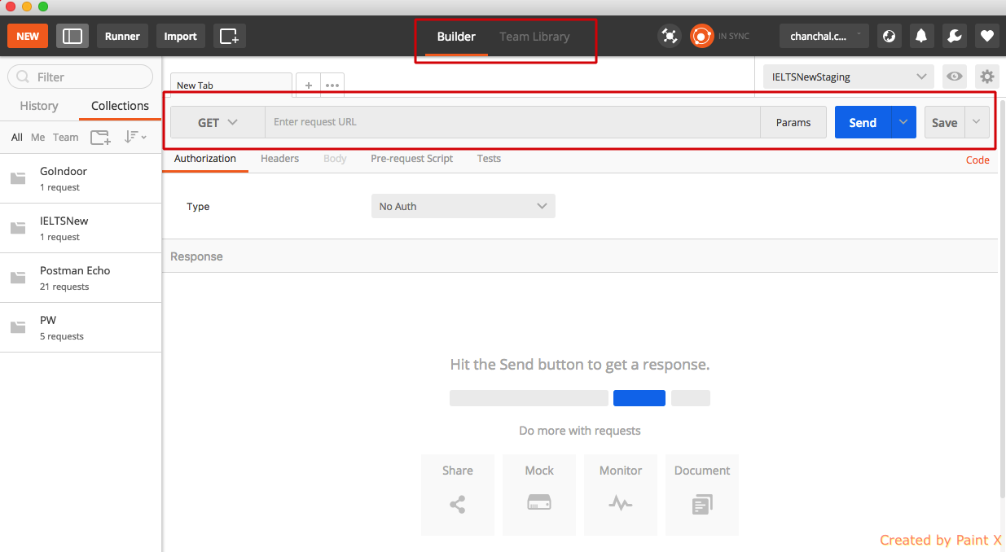
Task: Expand the IELTSNewStaging environment dropdown
Action: (x=848, y=77)
